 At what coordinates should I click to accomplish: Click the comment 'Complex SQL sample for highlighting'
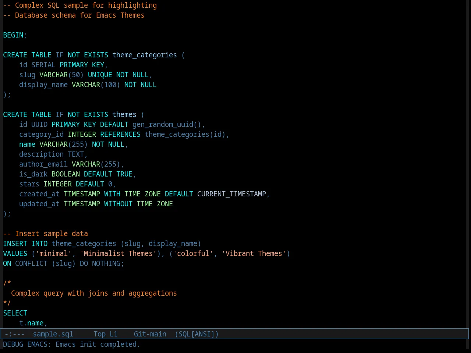tap(86, 5)
